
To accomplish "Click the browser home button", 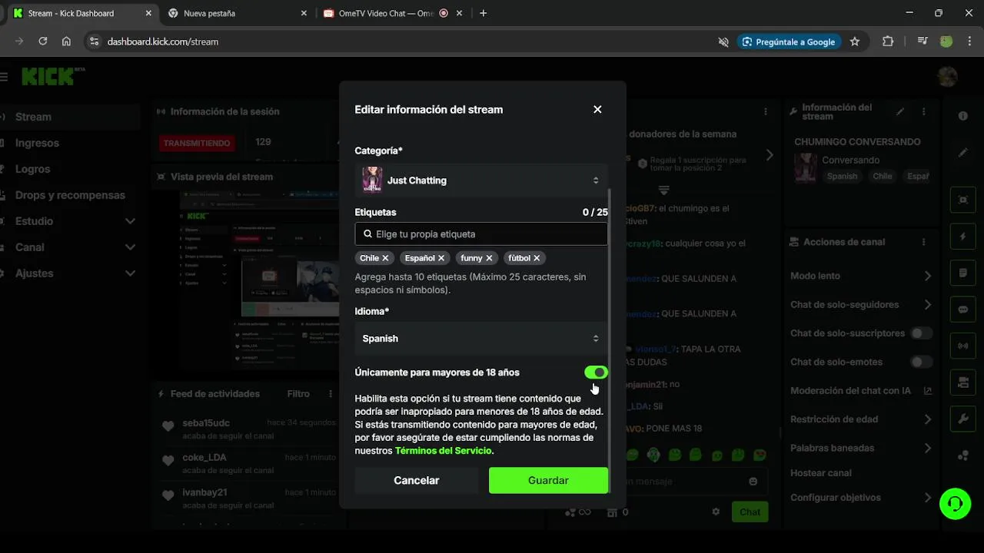I will pos(67,41).
